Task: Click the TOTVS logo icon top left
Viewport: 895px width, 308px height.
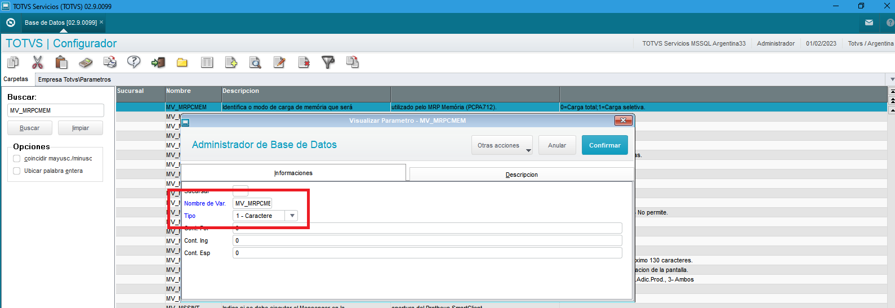Action: point(10,23)
